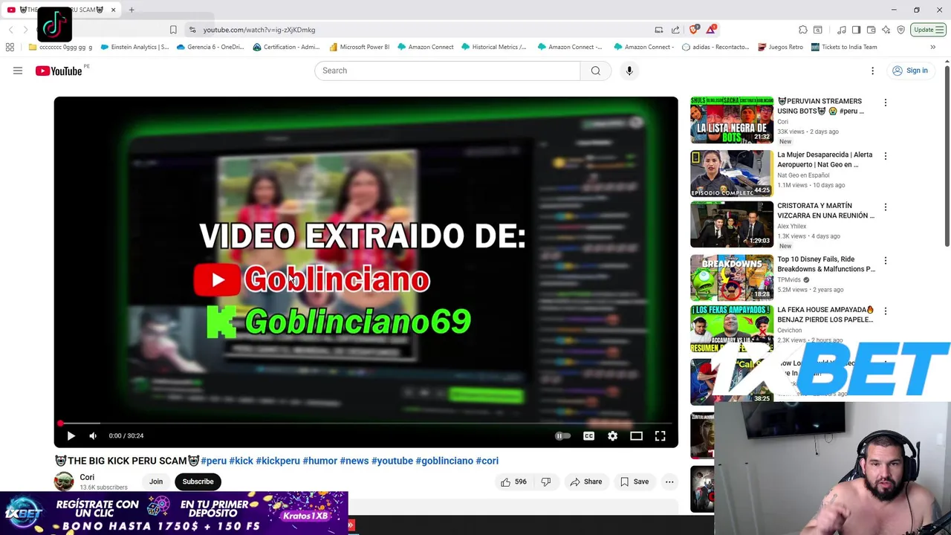Open La Feka House Ampayada video title

click(x=825, y=314)
